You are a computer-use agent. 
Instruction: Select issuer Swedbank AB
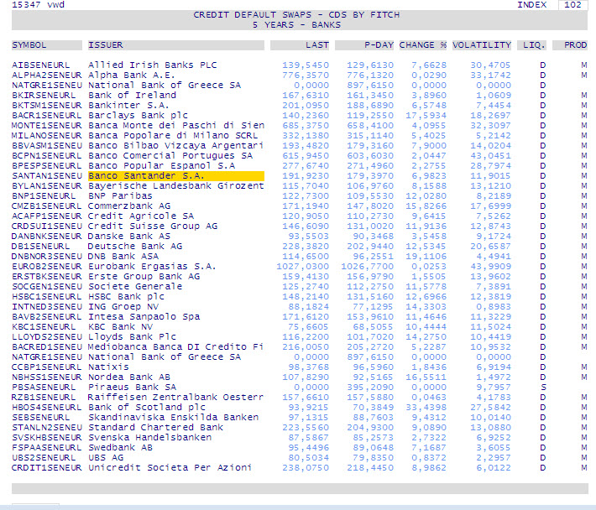120,447
